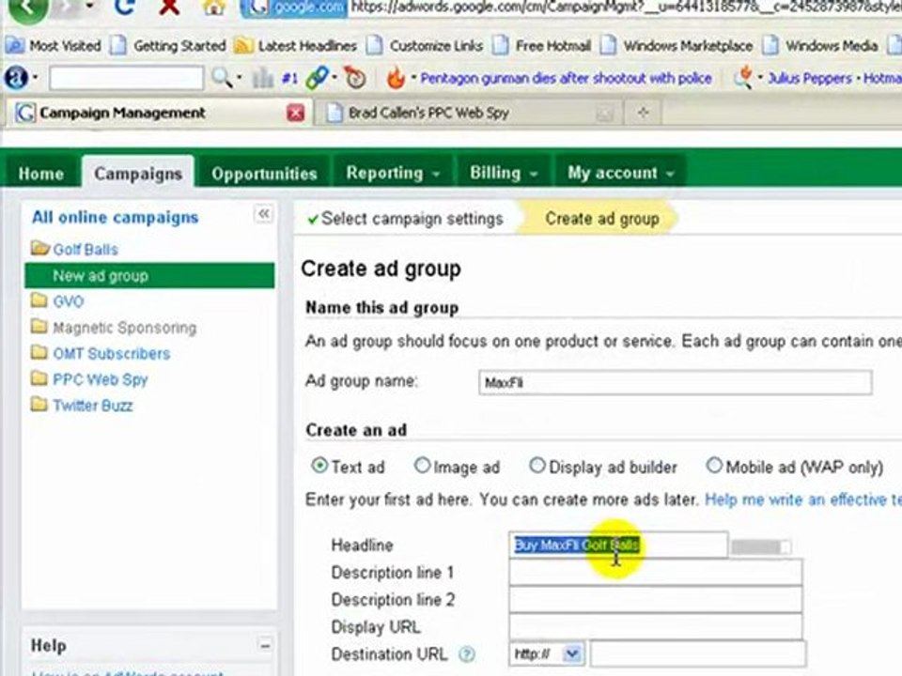
Task: Click the Latest Headlines RSS bookmark icon
Action: (x=242, y=45)
